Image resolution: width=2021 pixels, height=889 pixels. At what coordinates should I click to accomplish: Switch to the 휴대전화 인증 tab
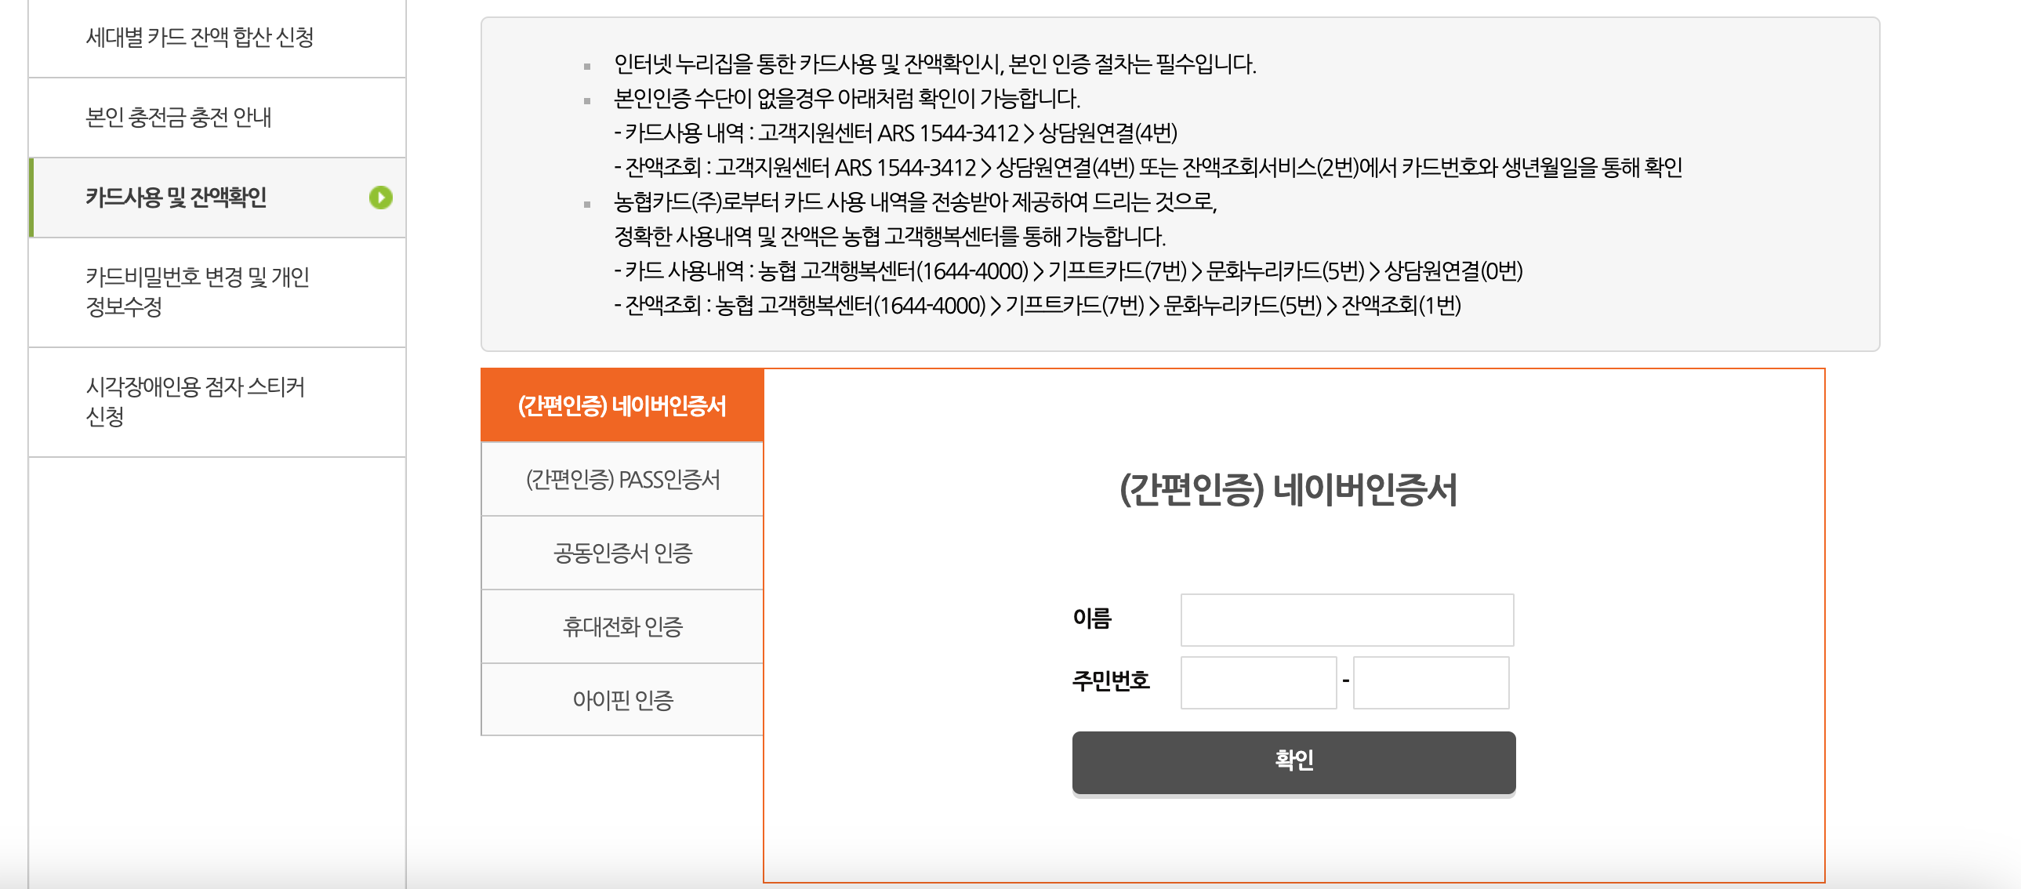point(622,627)
